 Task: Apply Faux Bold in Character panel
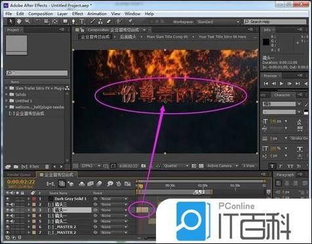click(272, 166)
